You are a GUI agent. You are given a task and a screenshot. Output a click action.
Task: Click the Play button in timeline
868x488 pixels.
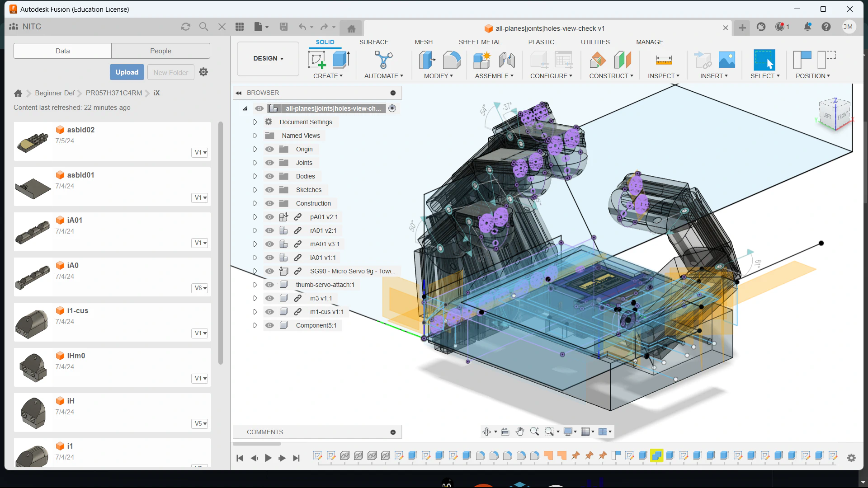(268, 458)
